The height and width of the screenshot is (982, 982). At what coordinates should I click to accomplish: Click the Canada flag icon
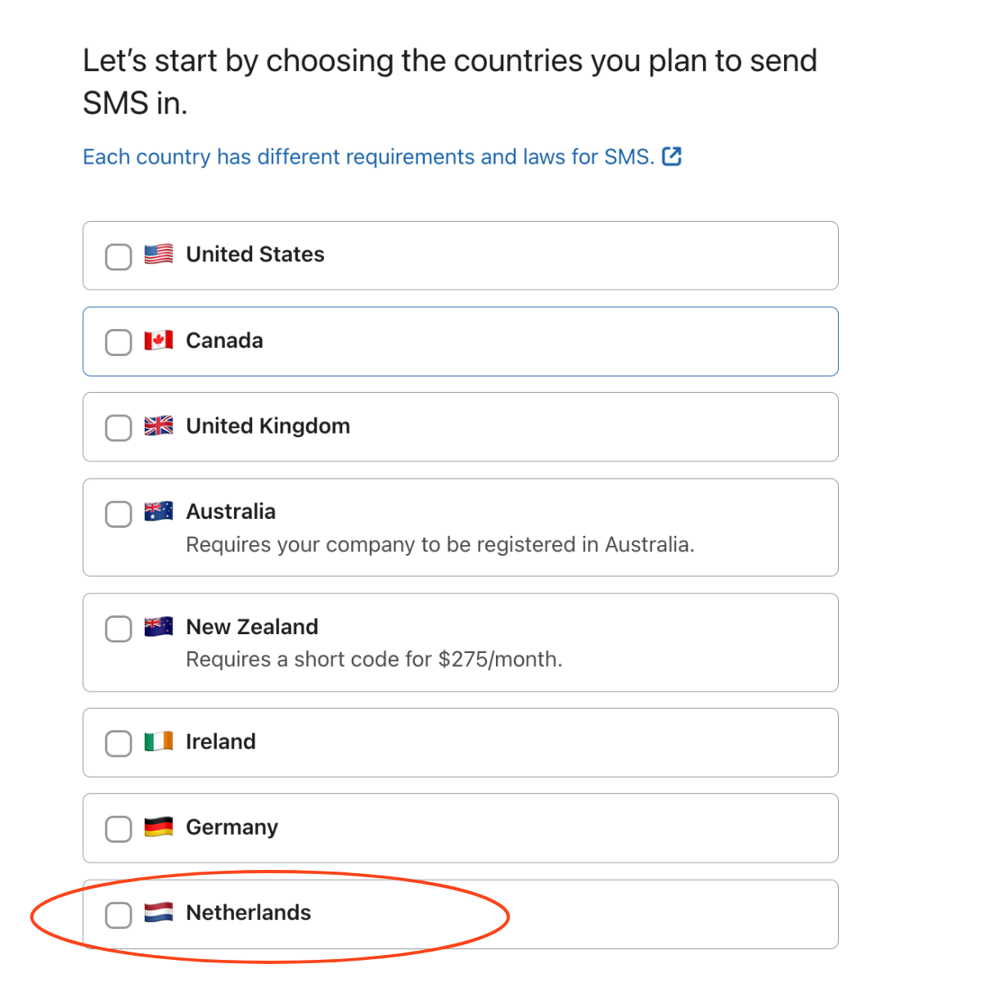point(159,340)
